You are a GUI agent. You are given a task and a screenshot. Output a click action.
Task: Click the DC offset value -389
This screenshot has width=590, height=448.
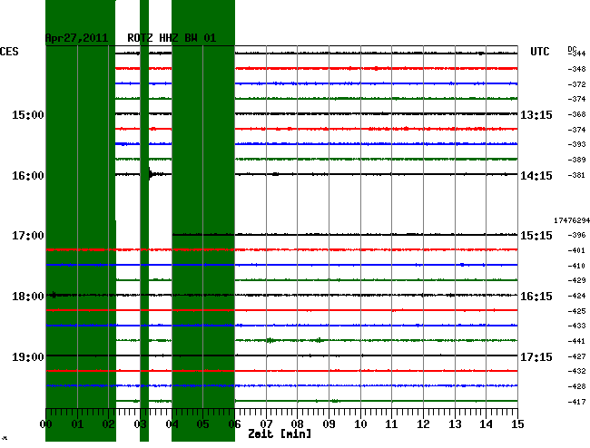coord(576,160)
